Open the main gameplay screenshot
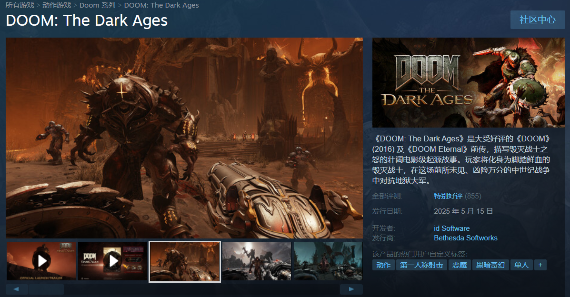 [184, 138]
